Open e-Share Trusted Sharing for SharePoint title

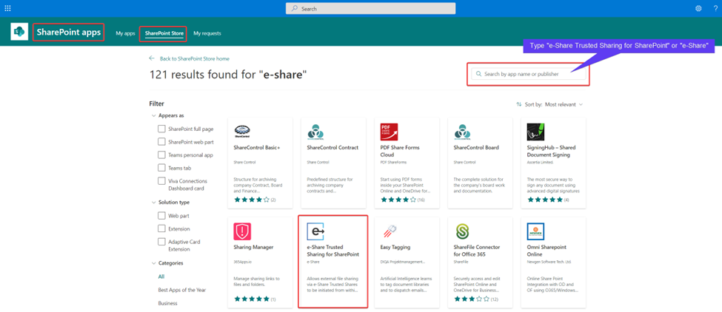tap(333, 251)
